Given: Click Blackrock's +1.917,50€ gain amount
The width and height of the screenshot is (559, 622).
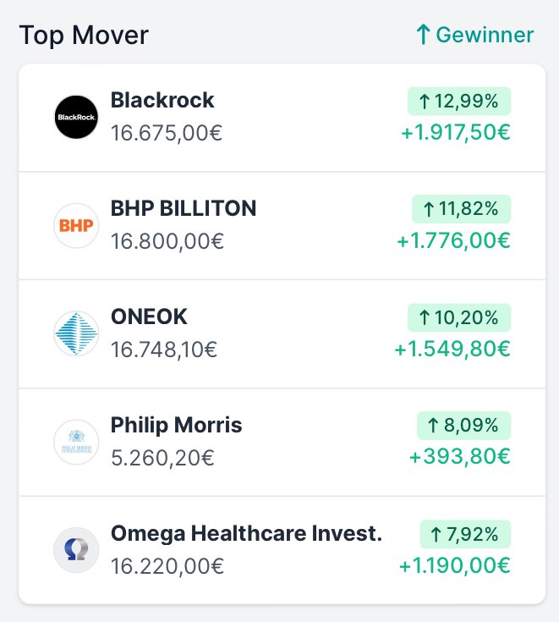Looking at the screenshot, I should [456, 132].
